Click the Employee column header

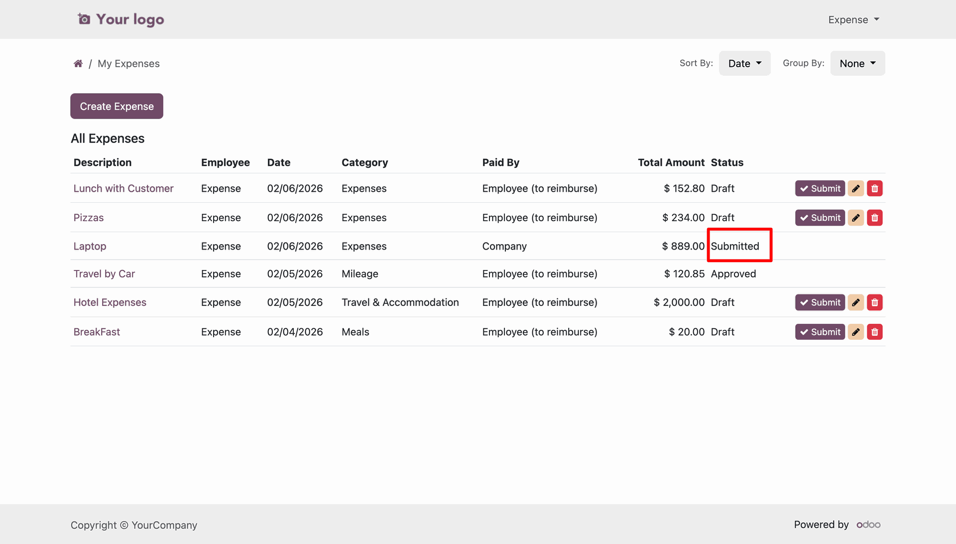(226, 162)
